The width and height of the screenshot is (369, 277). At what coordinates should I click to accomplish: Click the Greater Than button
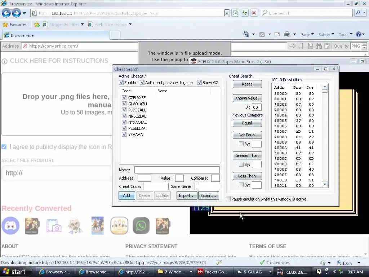coord(247,155)
